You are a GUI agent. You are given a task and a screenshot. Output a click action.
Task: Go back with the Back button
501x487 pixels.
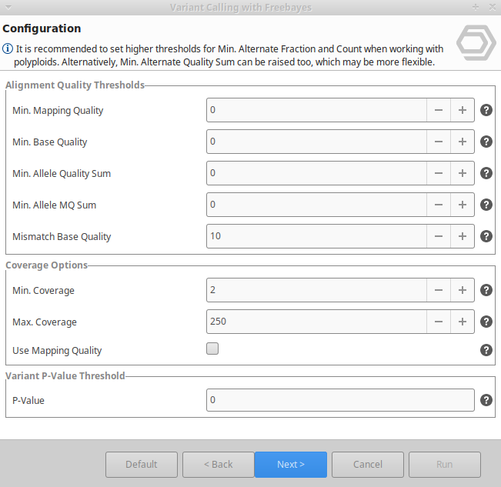(x=219, y=465)
